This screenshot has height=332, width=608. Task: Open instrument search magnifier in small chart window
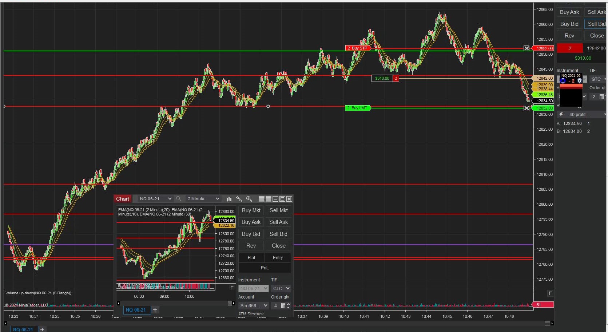pos(178,199)
